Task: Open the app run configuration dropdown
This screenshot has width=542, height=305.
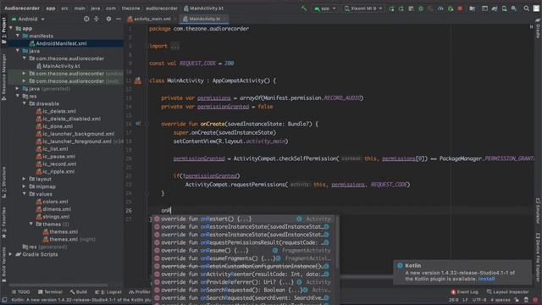Action: point(325,8)
